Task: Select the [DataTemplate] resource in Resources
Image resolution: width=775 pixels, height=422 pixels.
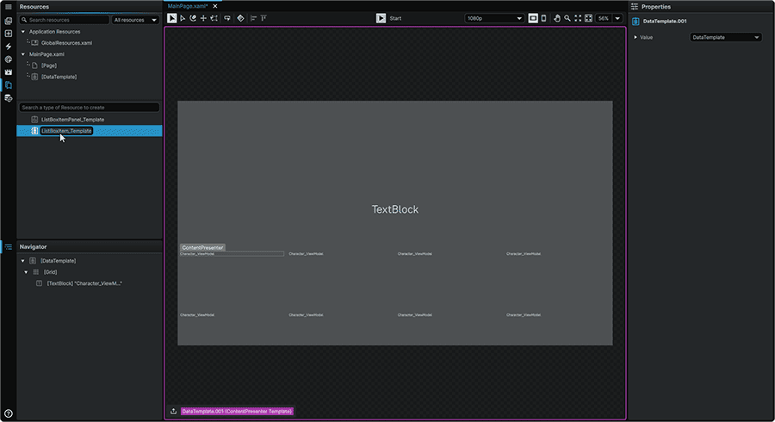Action: 59,78
